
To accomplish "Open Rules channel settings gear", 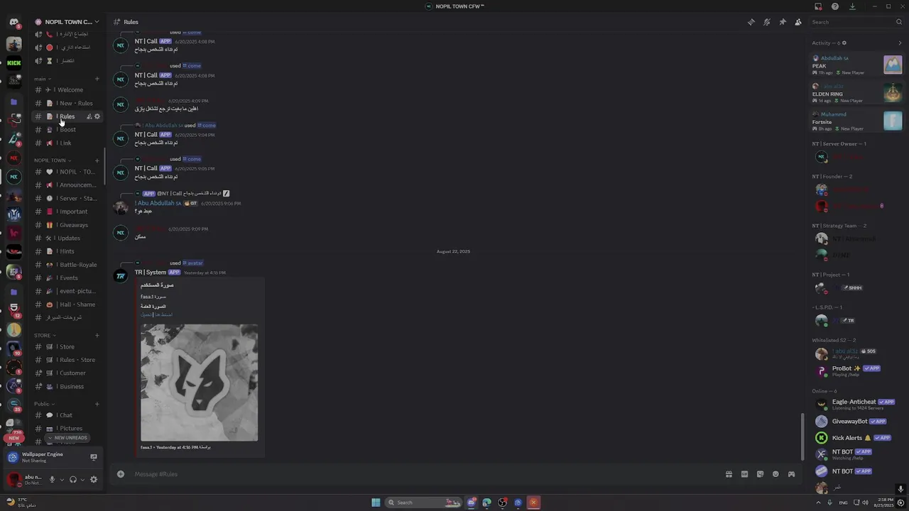I will 97,116.
